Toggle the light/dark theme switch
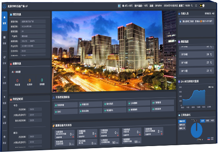218x152 pixels. click(202, 5)
